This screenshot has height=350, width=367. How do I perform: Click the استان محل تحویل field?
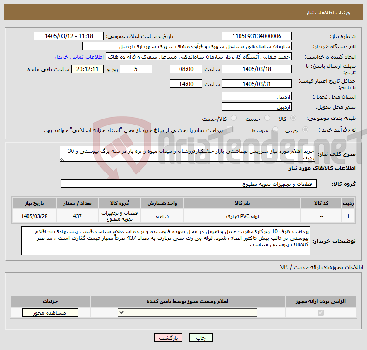(x=256, y=96)
